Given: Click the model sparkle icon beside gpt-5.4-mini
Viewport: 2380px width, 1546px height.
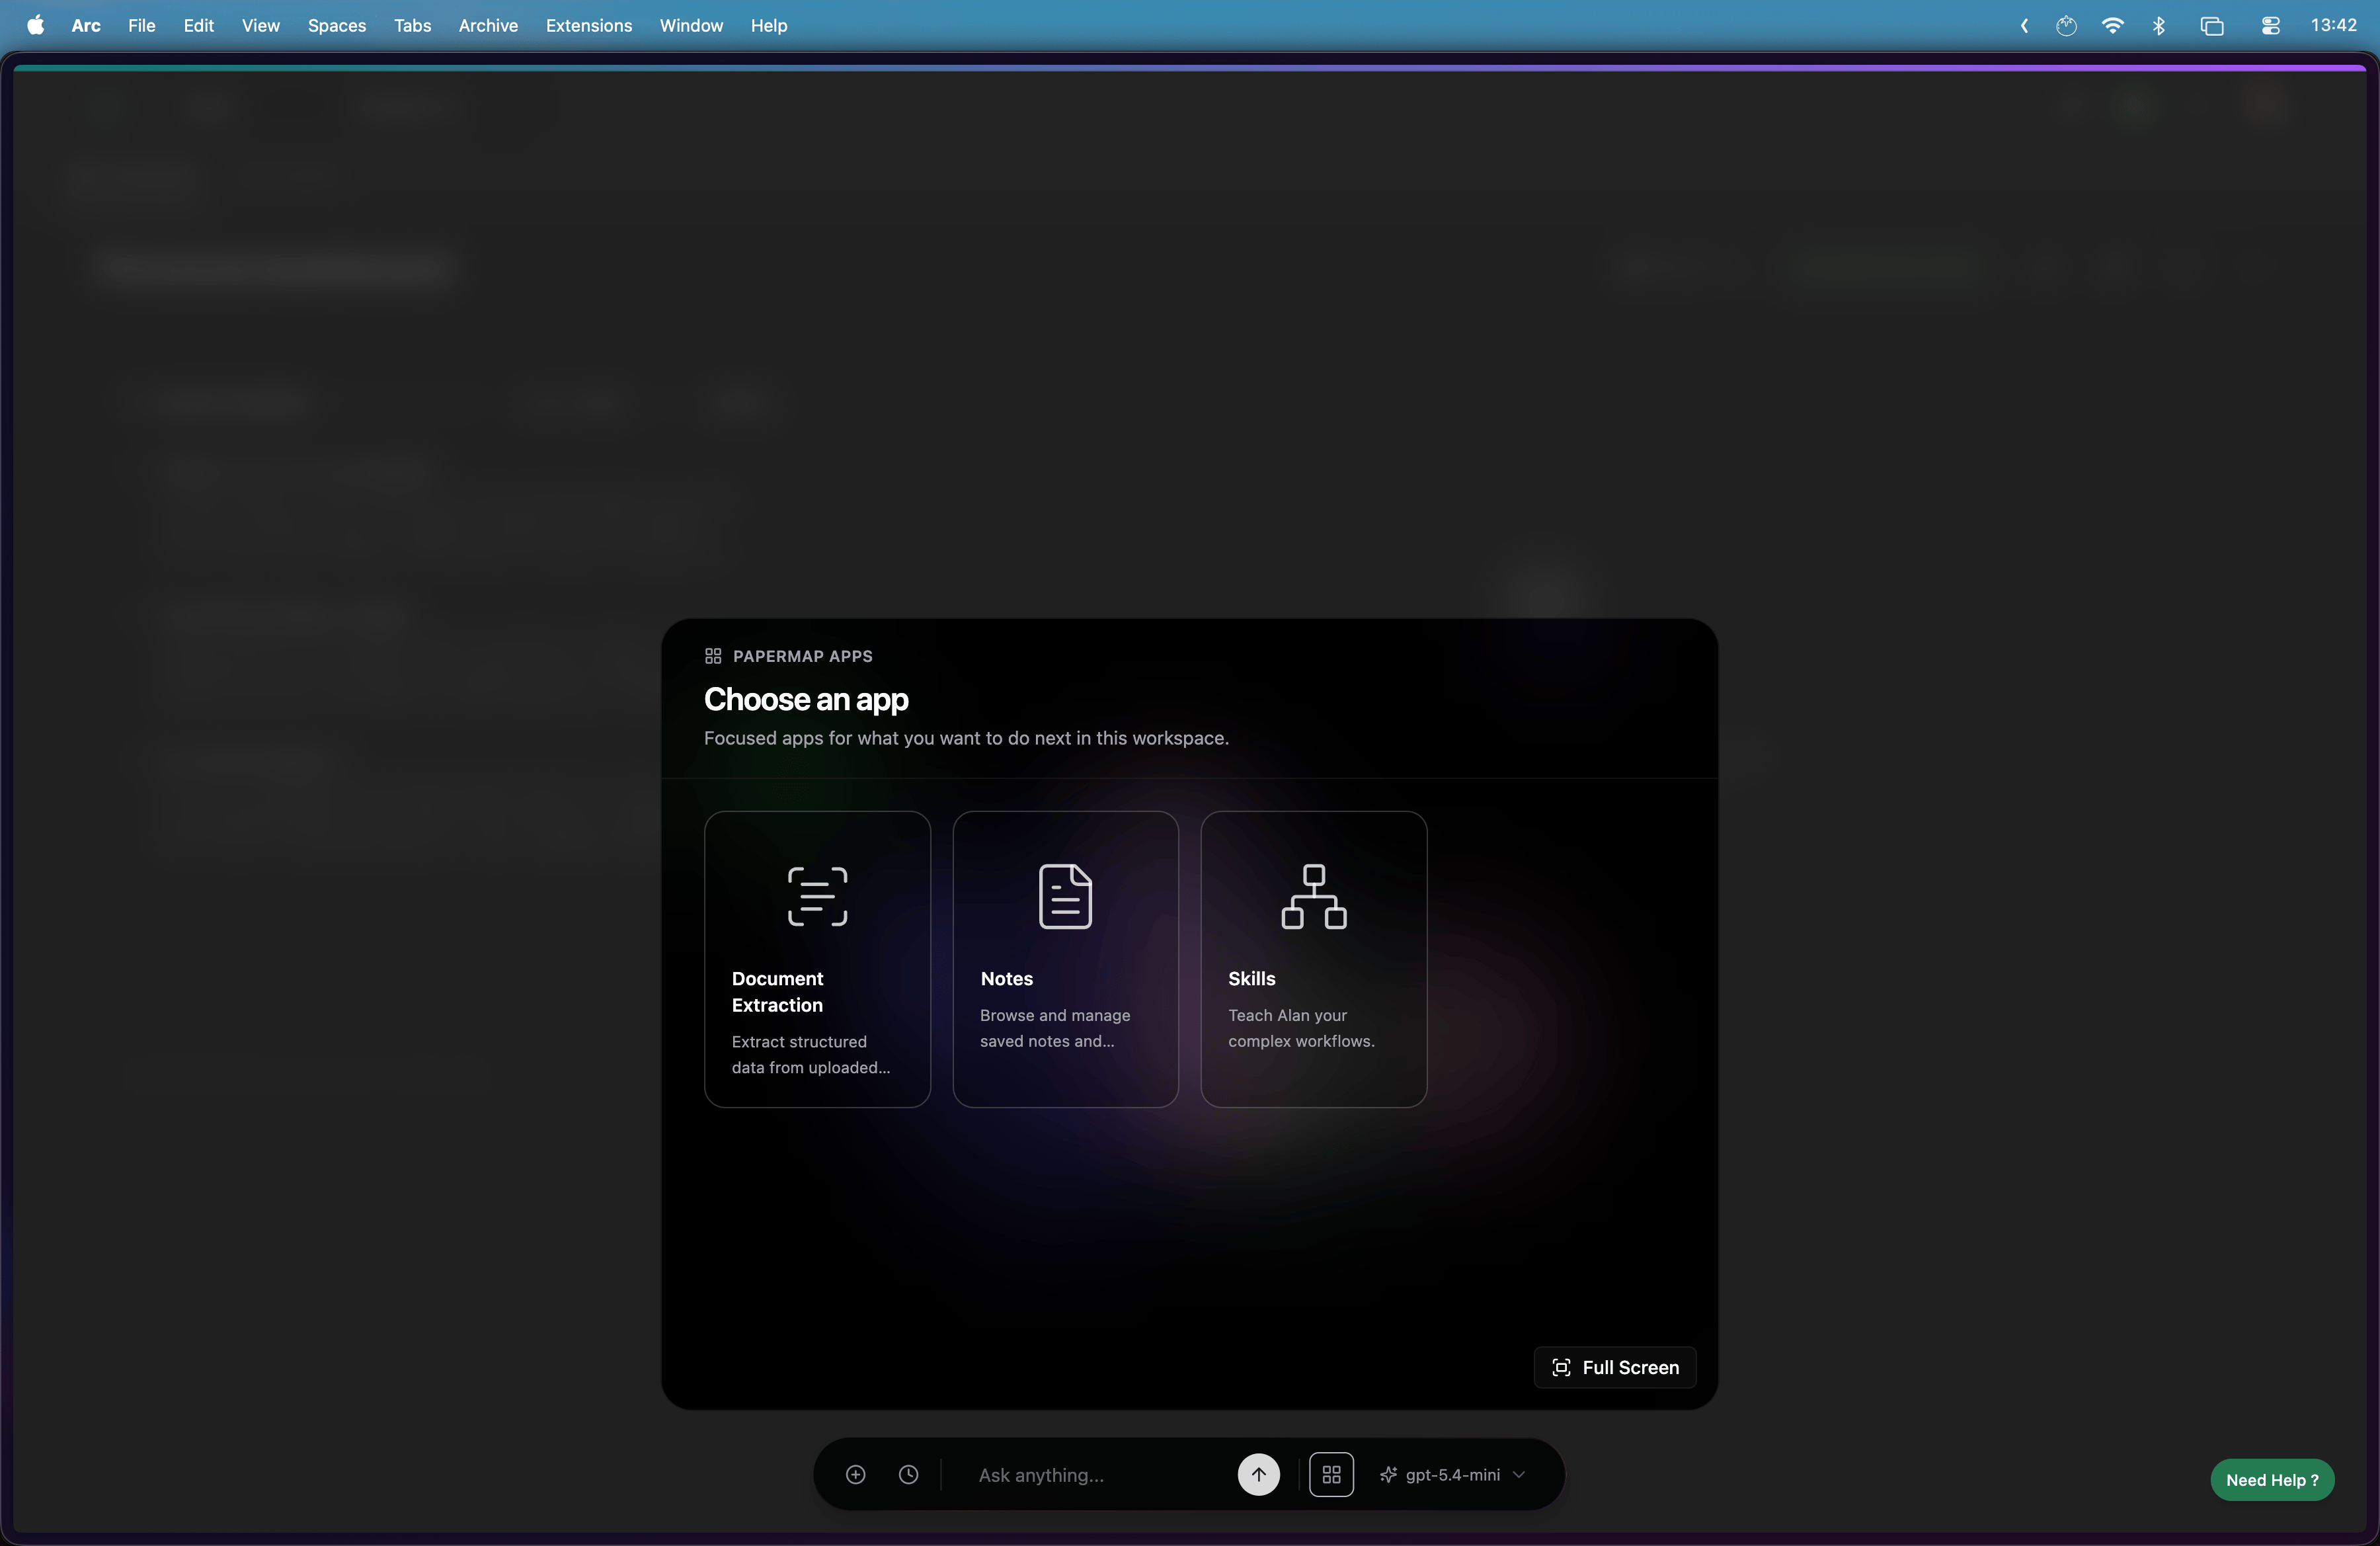Looking at the screenshot, I should click(1388, 1474).
